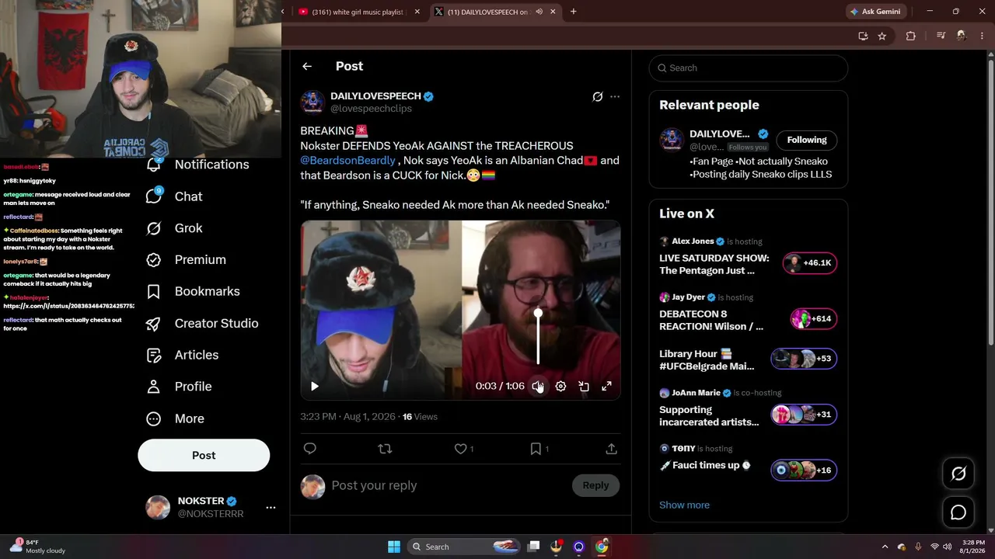This screenshot has height=559, width=995.
Task: Open Alex Jones LIVE SATURDAY SHOW space
Action: (x=748, y=257)
